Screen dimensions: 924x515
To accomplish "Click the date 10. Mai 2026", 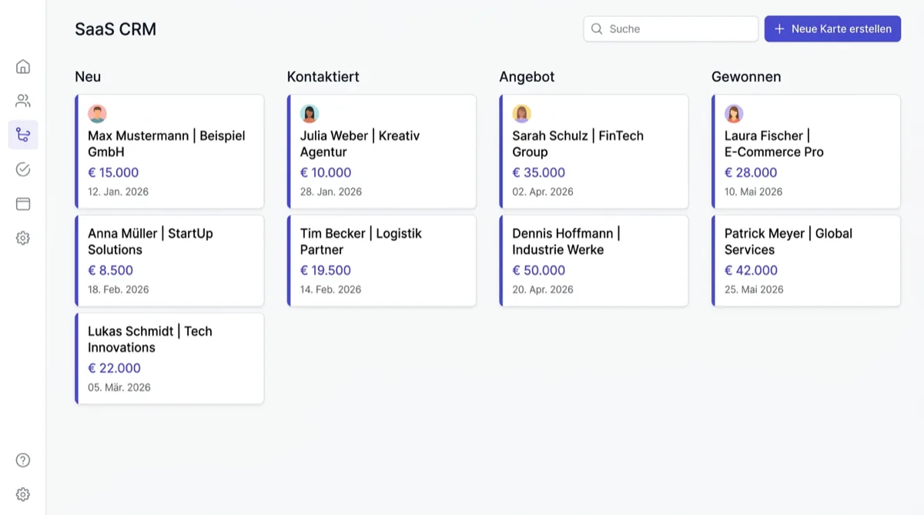I will [753, 192].
